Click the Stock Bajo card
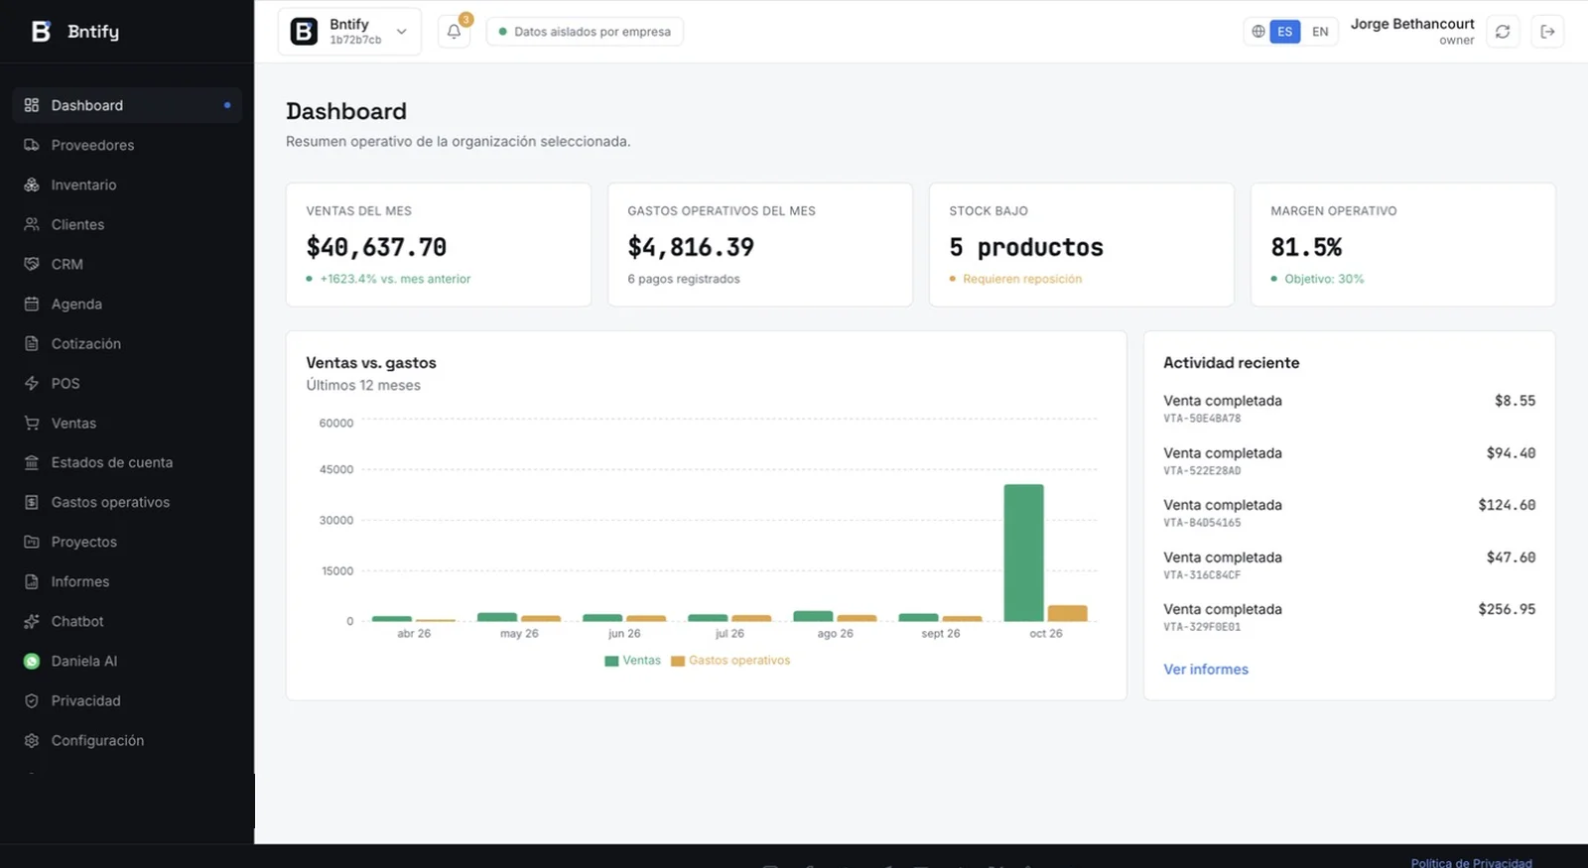The image size is (1588, 868). pos(1082,244)
